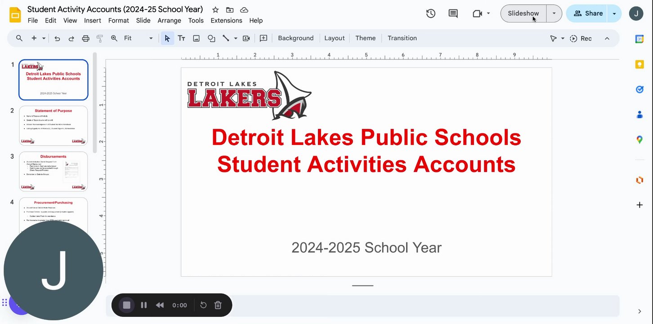Open Google Keep side panel
Viewport: 653px width, 324px height.
click(x=640, y=64)
